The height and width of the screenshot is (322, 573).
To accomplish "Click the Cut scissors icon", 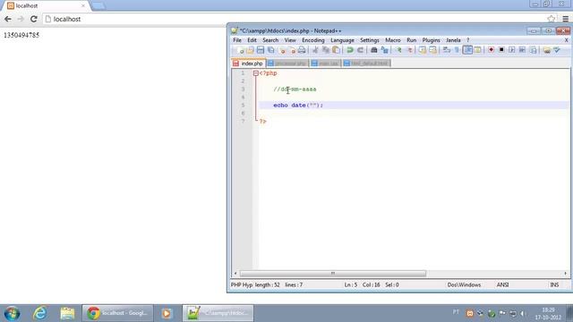I will [315, 50].
